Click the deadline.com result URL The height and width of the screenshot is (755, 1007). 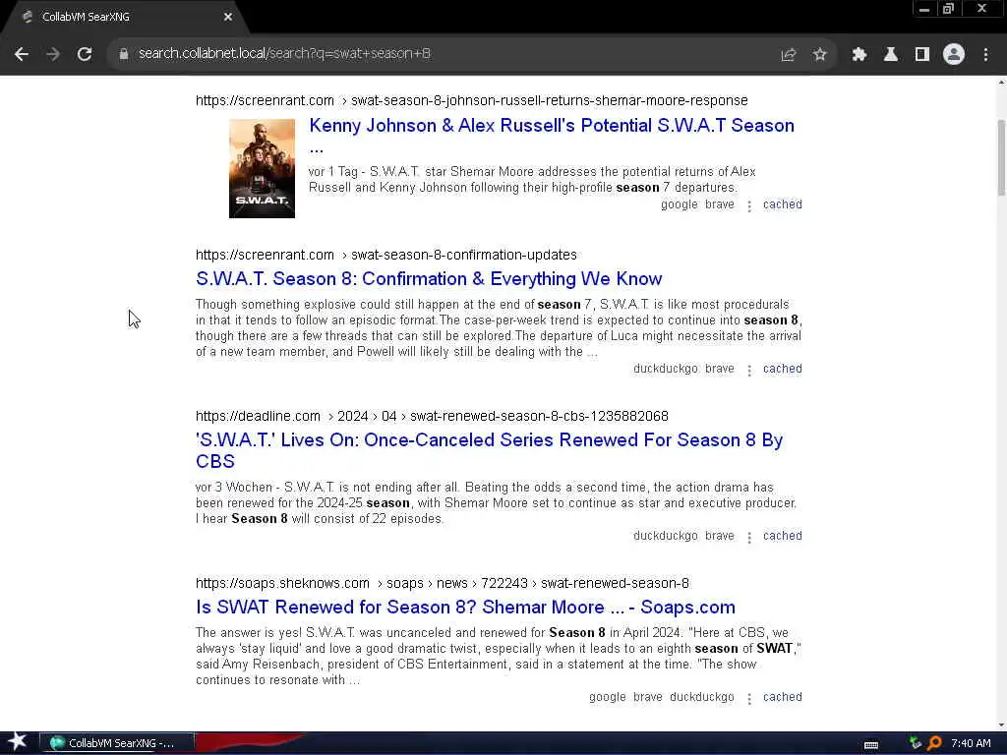point(432,416)
